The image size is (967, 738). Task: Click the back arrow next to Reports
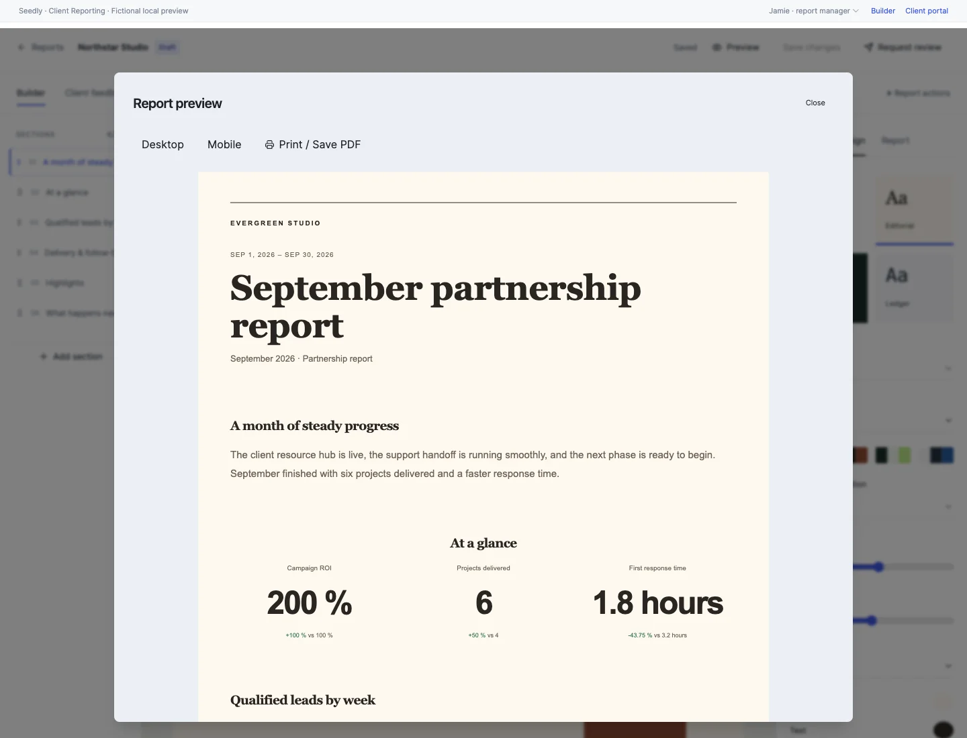[x=21, y=48]
